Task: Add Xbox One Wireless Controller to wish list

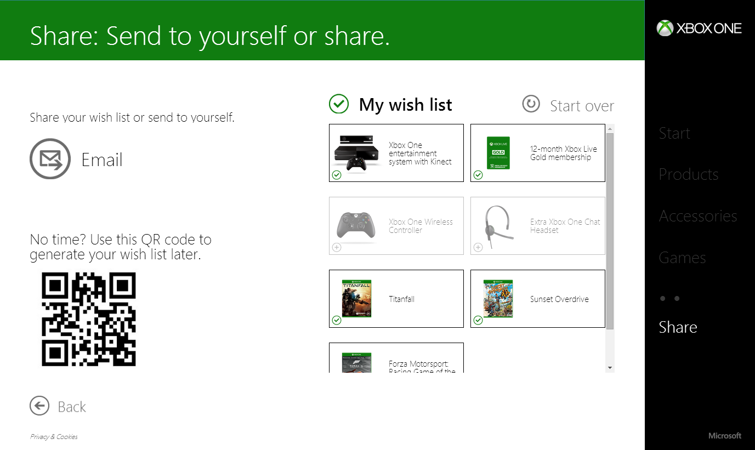Action: pyautogui.click(x=337, y=248)
